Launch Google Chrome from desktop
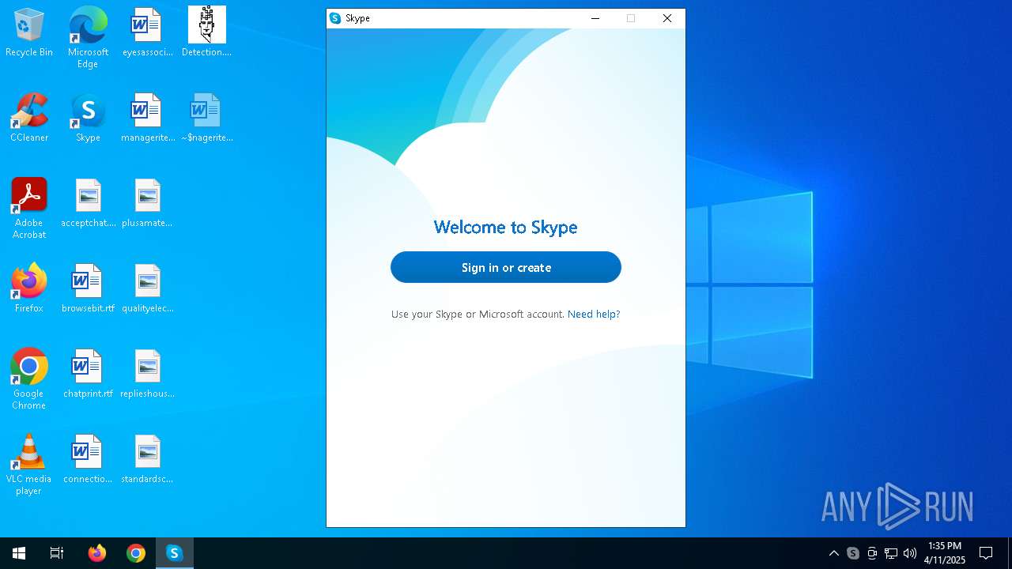Image resolution: width=1012 pixels, height=569 pixels. [x=29, y=379]
